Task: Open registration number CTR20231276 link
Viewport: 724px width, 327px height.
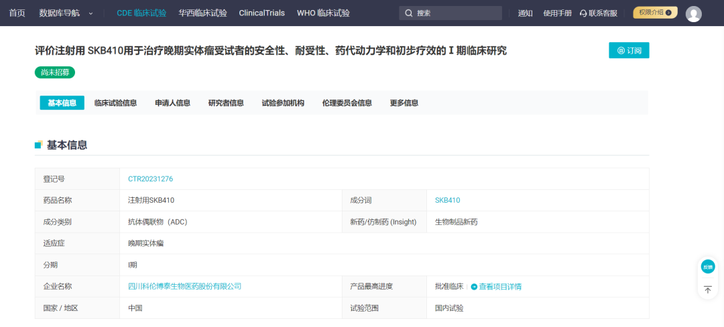Action: [x=151, y=179]
